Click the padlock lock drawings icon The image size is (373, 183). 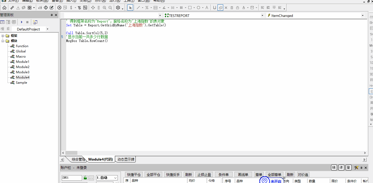pyautogui.click(x=238, y=8)
